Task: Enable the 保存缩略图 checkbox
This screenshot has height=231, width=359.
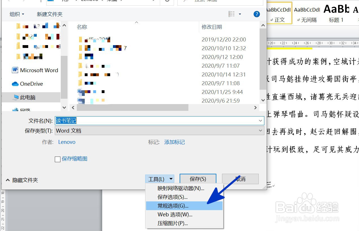Action: [x=58, y=159]
